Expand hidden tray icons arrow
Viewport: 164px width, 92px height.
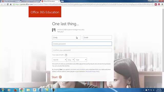click(144, 90)
